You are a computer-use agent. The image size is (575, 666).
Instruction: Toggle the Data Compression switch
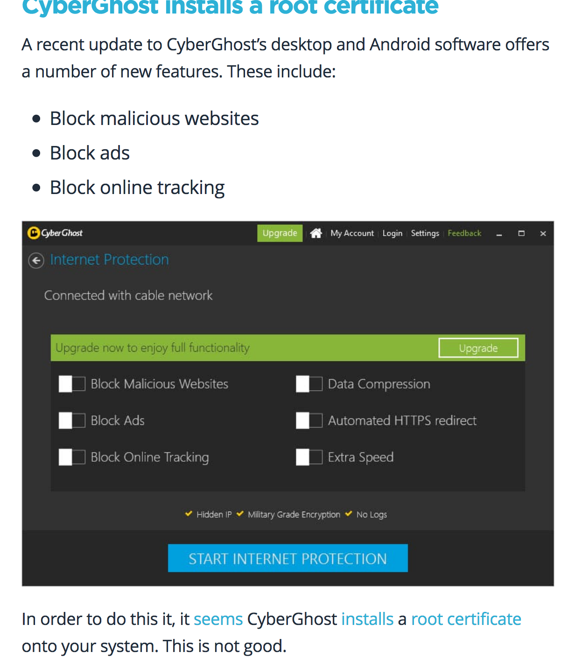[x=309, y=384]
